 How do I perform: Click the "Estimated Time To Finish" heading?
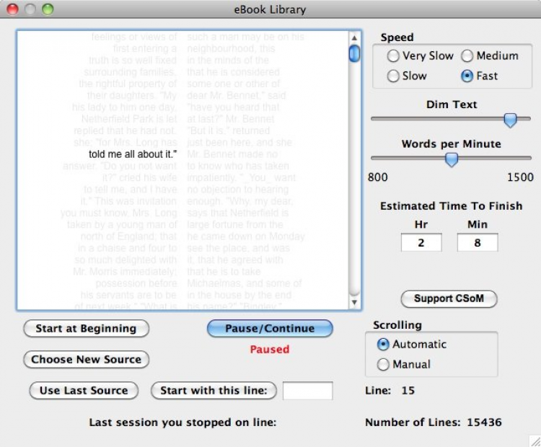pyautogui.click(x=452, y=206)
